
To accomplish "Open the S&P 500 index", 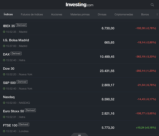I will coord(79,85).
